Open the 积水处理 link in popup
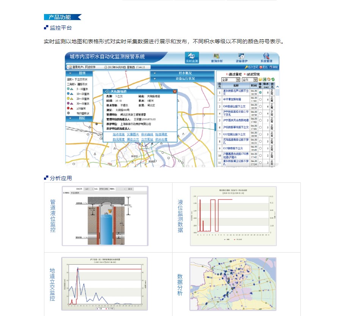 [x=161, y=139]
